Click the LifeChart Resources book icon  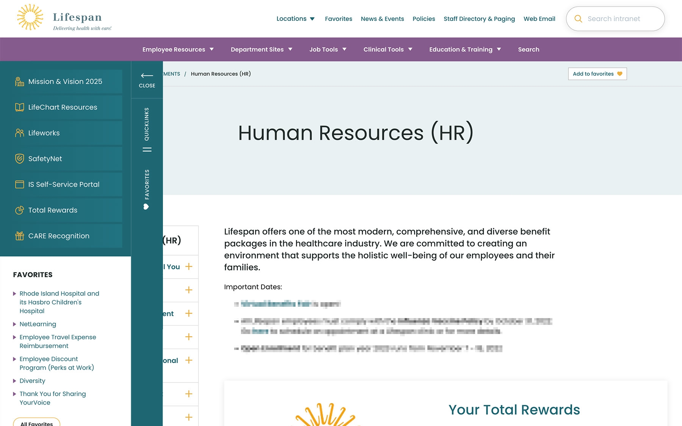[x=19, y=107]
